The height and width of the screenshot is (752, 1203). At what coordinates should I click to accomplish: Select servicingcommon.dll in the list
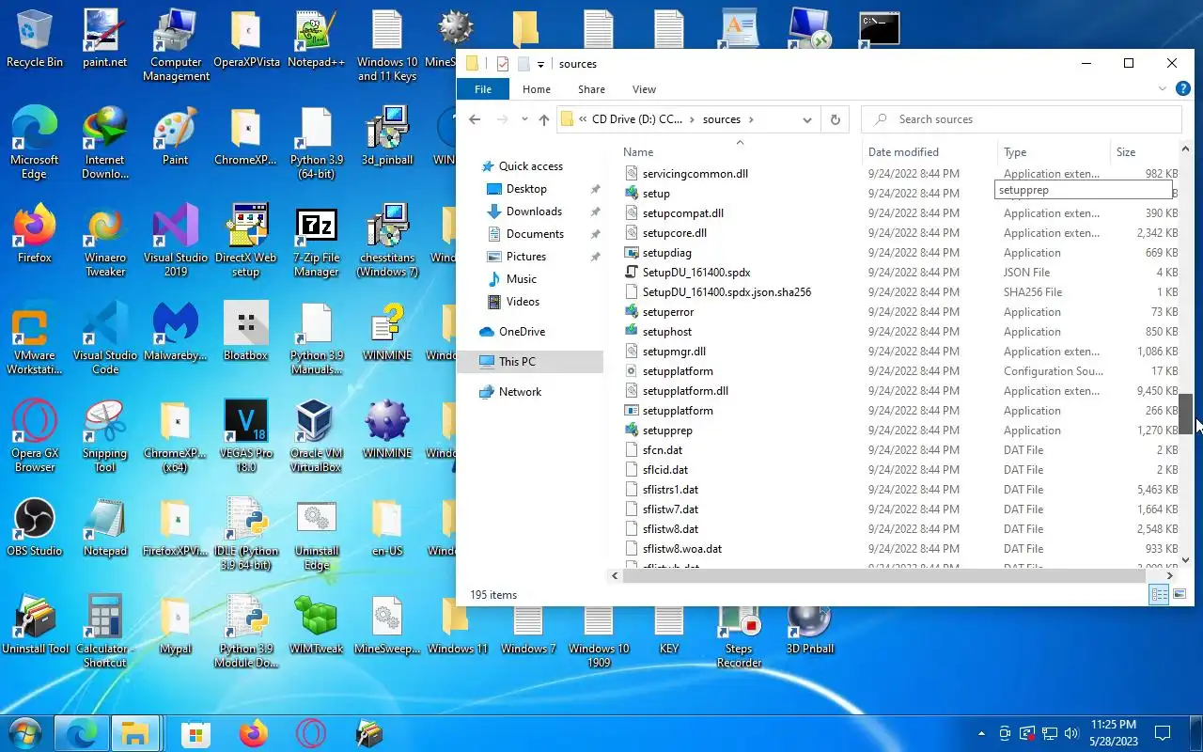click(695, 174)
